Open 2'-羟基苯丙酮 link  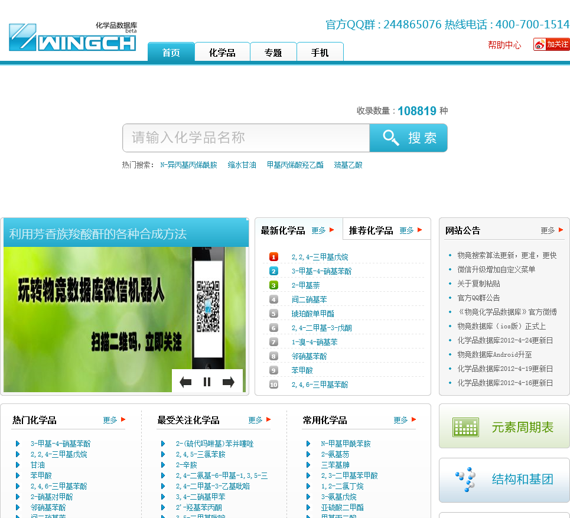click(198, 507)
